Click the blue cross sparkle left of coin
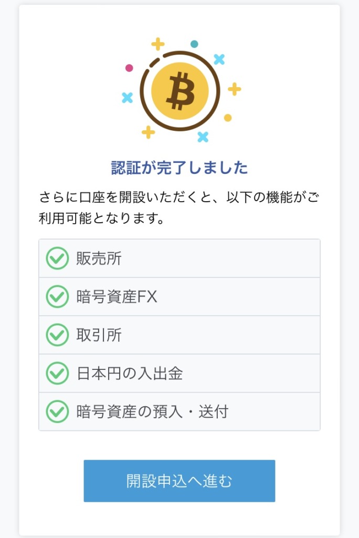 point(127,98)
